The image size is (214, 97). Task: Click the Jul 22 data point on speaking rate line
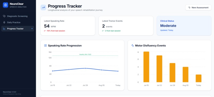69,70
